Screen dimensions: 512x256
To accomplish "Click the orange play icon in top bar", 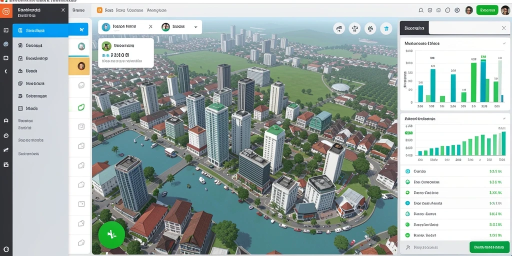I will (x=100, y=10).
